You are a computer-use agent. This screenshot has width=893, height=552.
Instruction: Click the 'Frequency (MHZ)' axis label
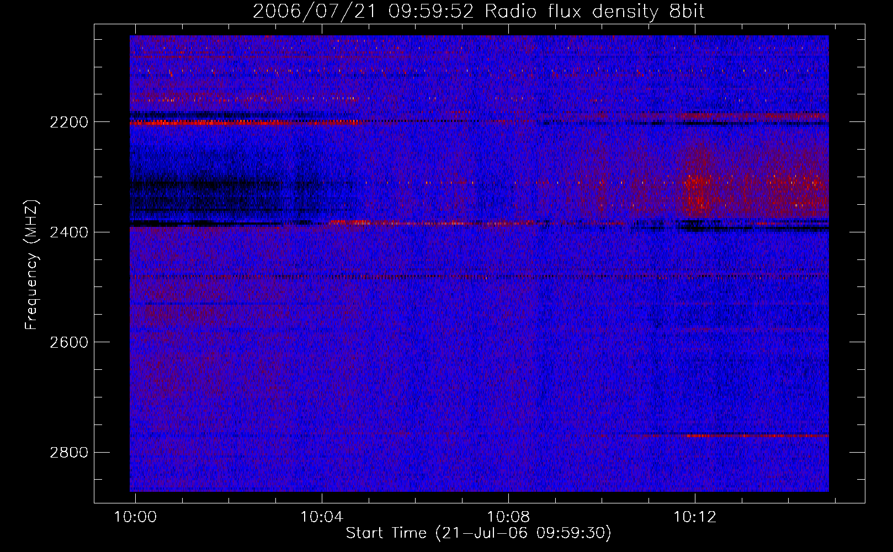31,265
